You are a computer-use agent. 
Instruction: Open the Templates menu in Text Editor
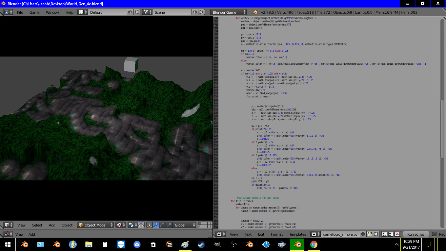(297, 234)
